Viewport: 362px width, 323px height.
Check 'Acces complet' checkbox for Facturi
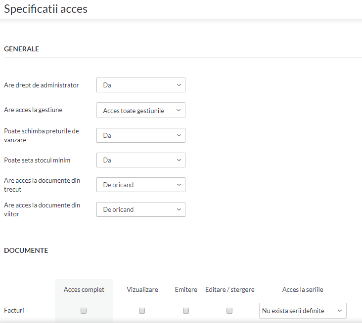click(84, 311)
